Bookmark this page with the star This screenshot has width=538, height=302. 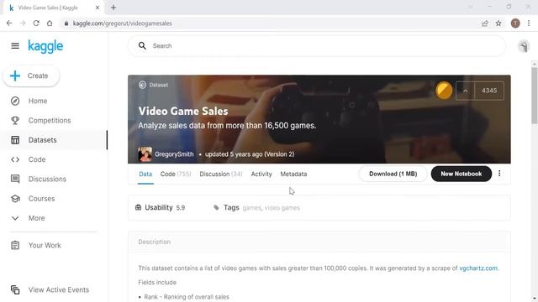[x=498, y=23]
